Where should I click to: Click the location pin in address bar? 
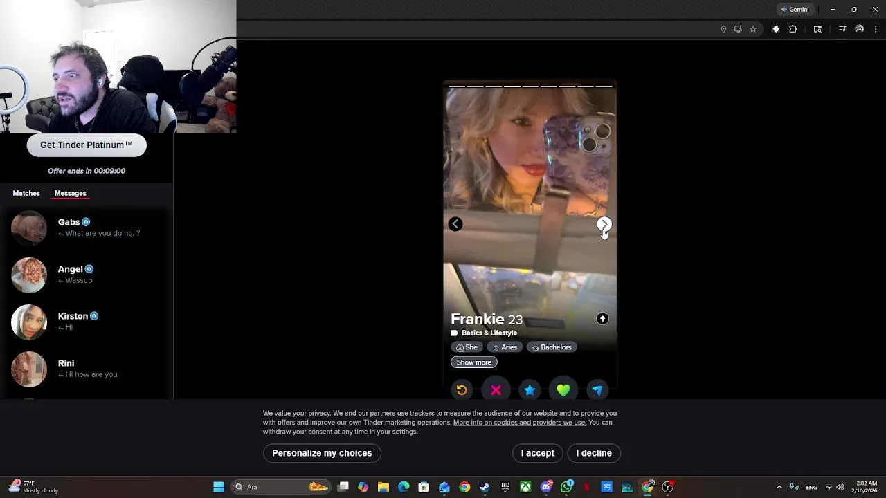point(723,29)
